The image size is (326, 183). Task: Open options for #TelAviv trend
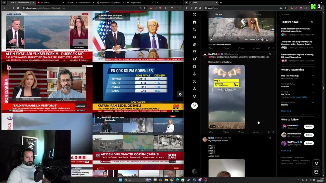pos(313,84)
